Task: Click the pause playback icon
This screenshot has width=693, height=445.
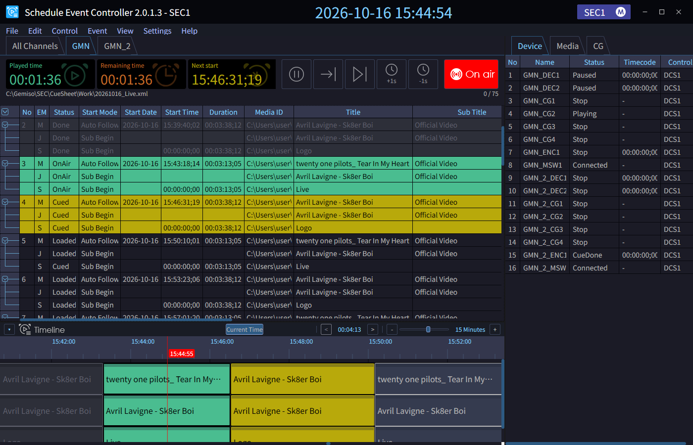Action: tap(297, 74)
